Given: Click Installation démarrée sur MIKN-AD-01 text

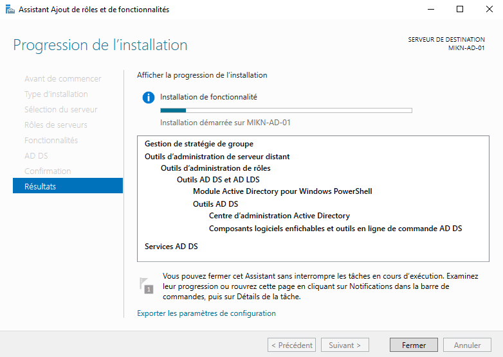Looking at the screenshot, I should [225, 123].
